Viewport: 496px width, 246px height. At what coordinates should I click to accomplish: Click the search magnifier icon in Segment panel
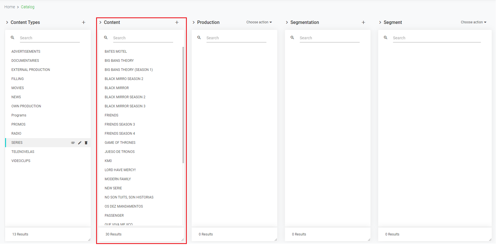coord(386,38)
